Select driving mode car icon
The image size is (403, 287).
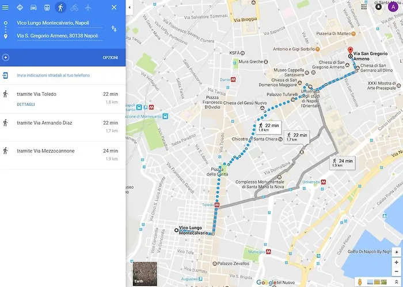click(33, 7)
